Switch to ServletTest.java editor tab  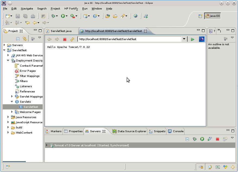tap(61, 31)
